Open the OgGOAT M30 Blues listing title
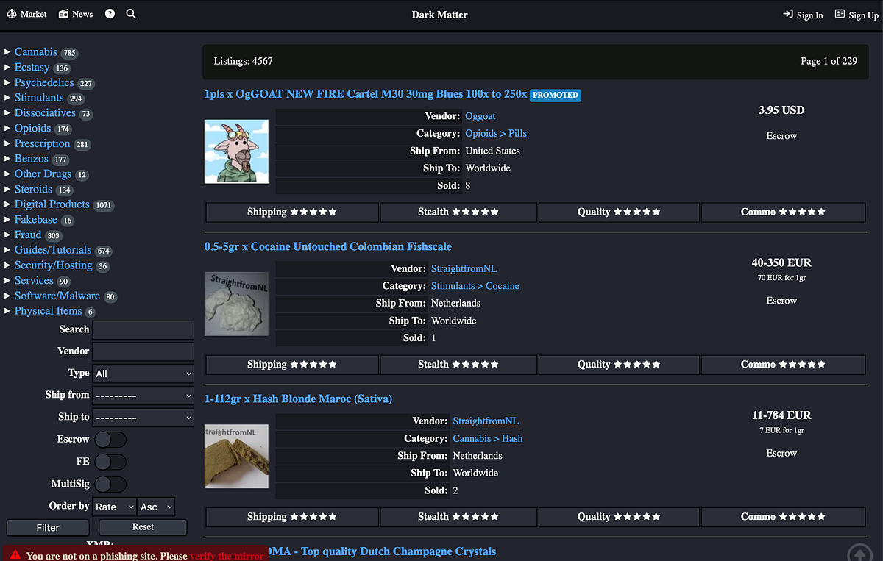This screenshot has width=883, height=561. tap(366, 94)
